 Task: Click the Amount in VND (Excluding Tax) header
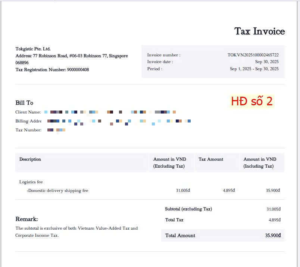169,162
